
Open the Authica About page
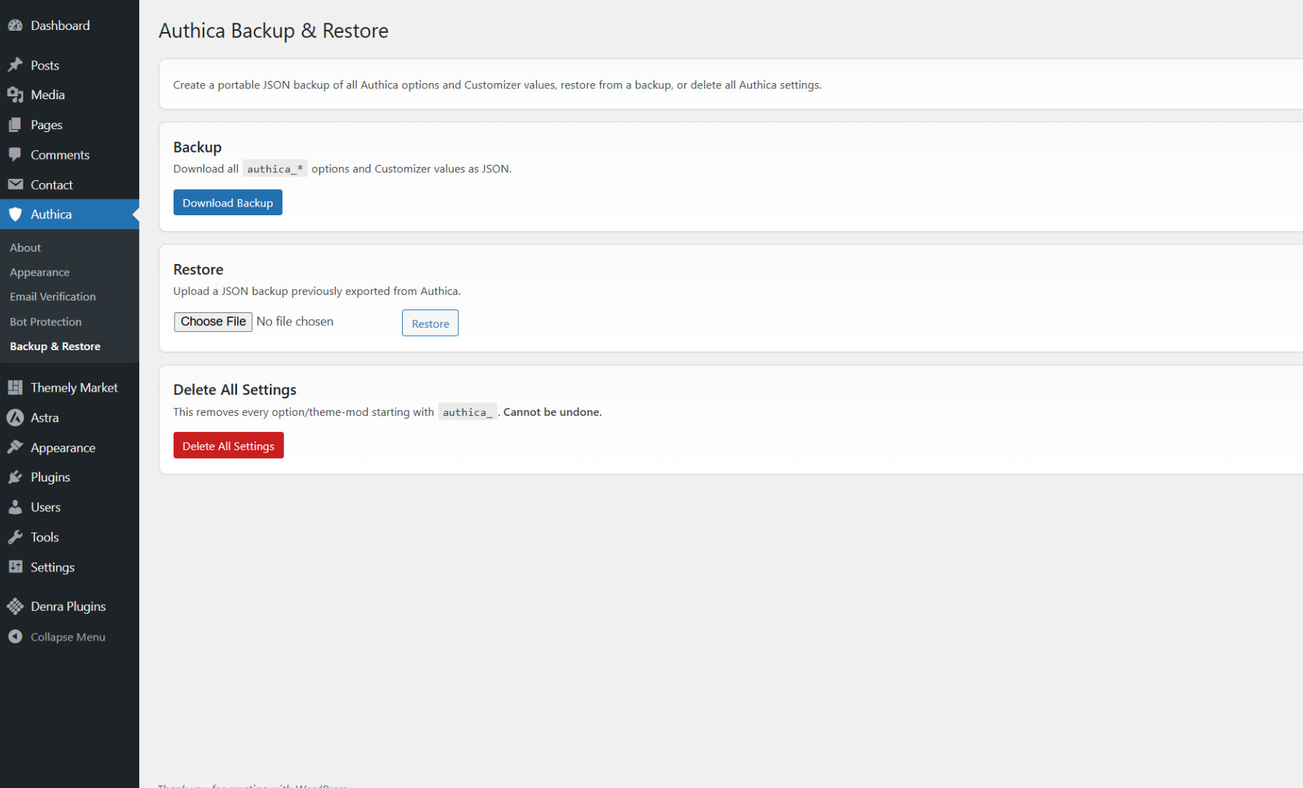coord(26,248)
